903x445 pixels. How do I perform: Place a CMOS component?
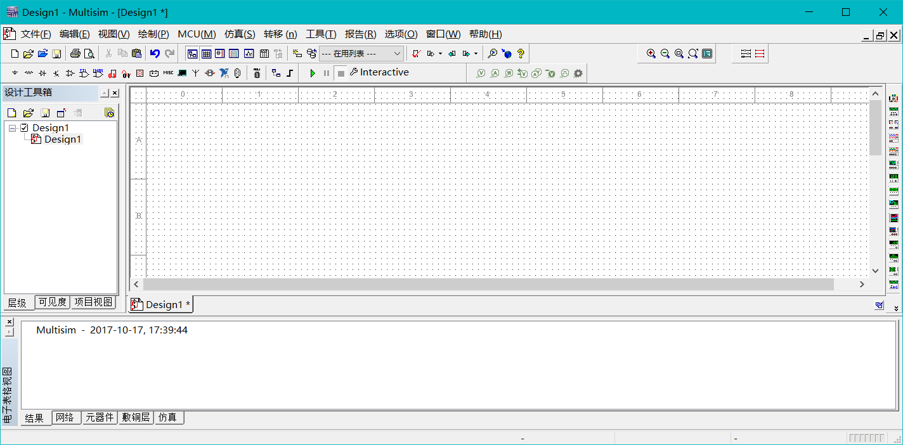(x=98, y=73)
